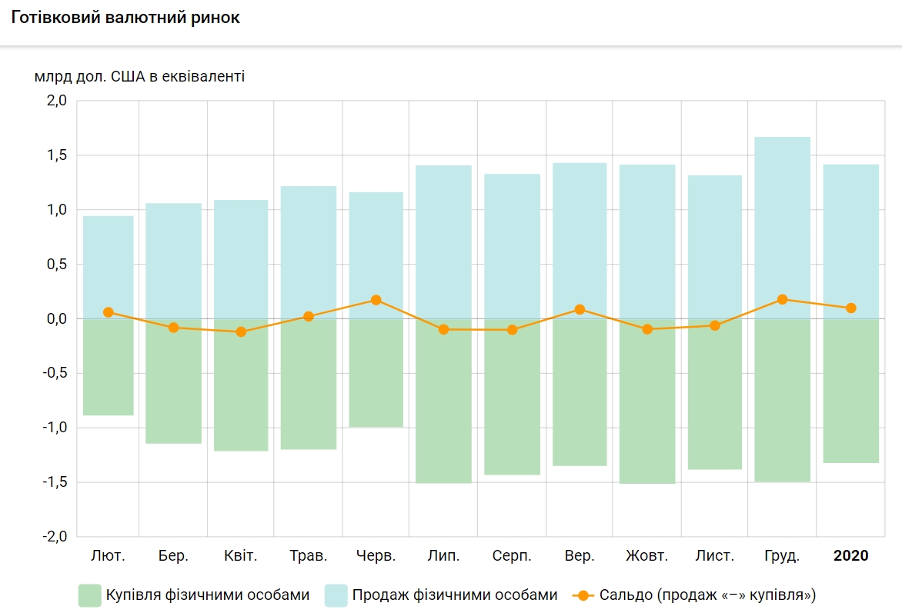Viewport: 902px width, 613px height.
Task: Click the Сальдо data point for 2020
Action: [x=850, y=308]
